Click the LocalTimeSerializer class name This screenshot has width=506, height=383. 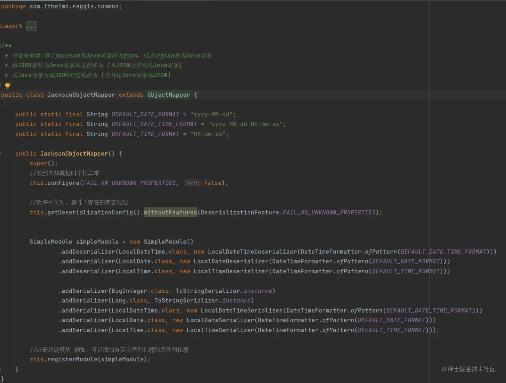click(220, 330)
